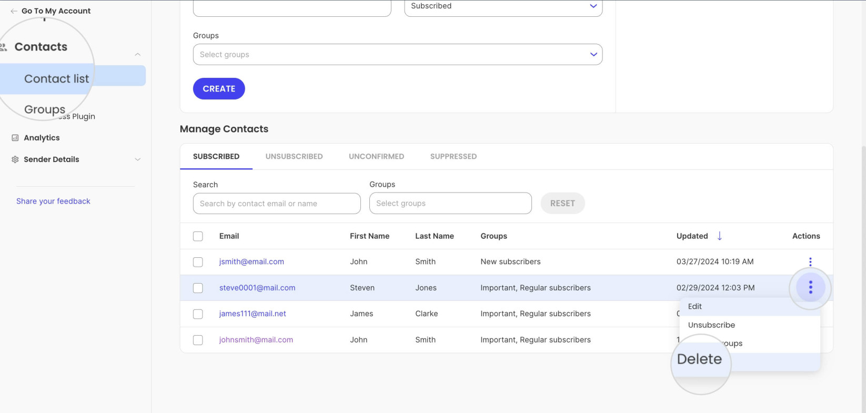Viewport: 866px width, 413px height.
Task: Switch to the Subscribed tab
Action: point(216,156)
